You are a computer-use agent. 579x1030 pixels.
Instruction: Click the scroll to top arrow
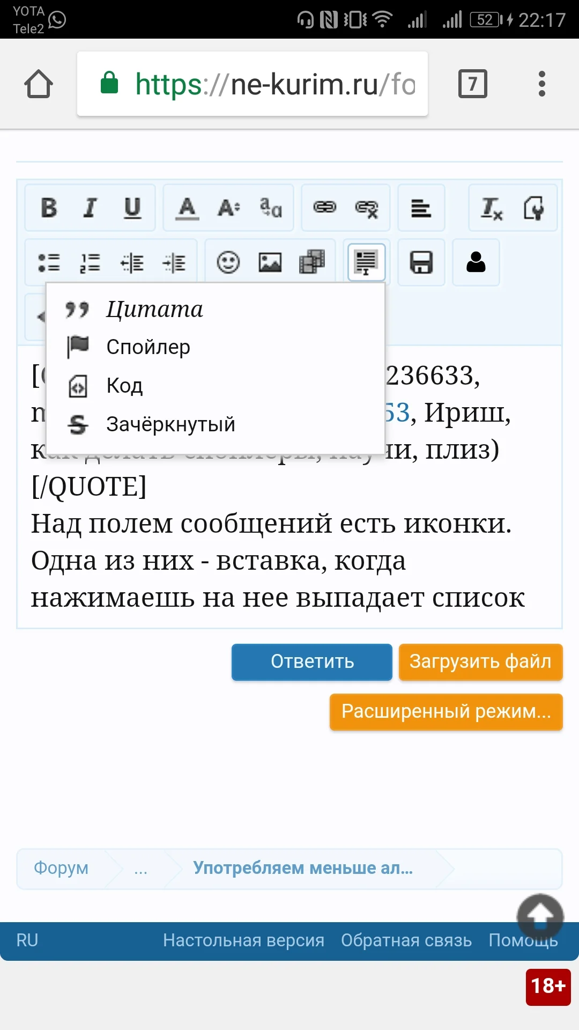(x=540, y=917)
